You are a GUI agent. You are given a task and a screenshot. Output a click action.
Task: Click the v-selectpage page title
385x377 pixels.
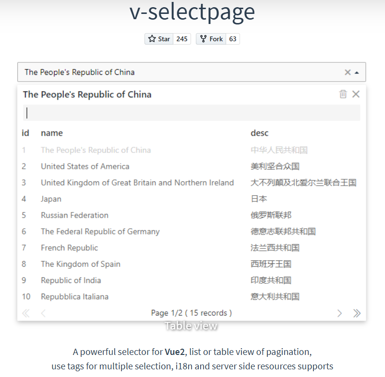pos(192,13)
